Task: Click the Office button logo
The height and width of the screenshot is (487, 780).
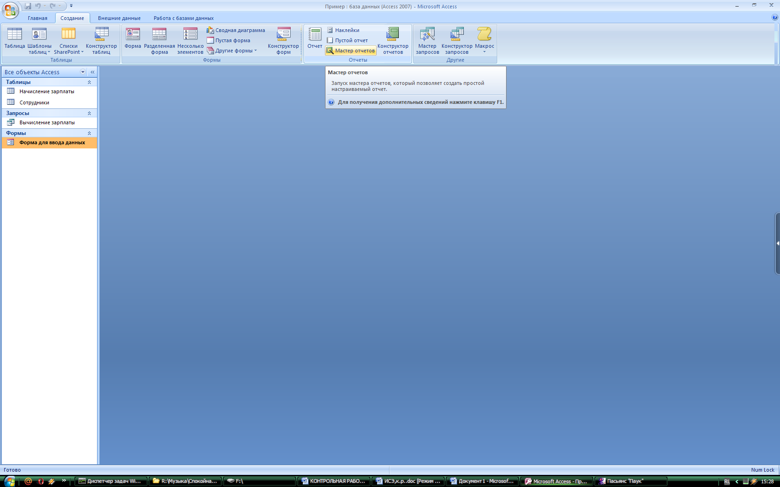Action: click(10, 10)
